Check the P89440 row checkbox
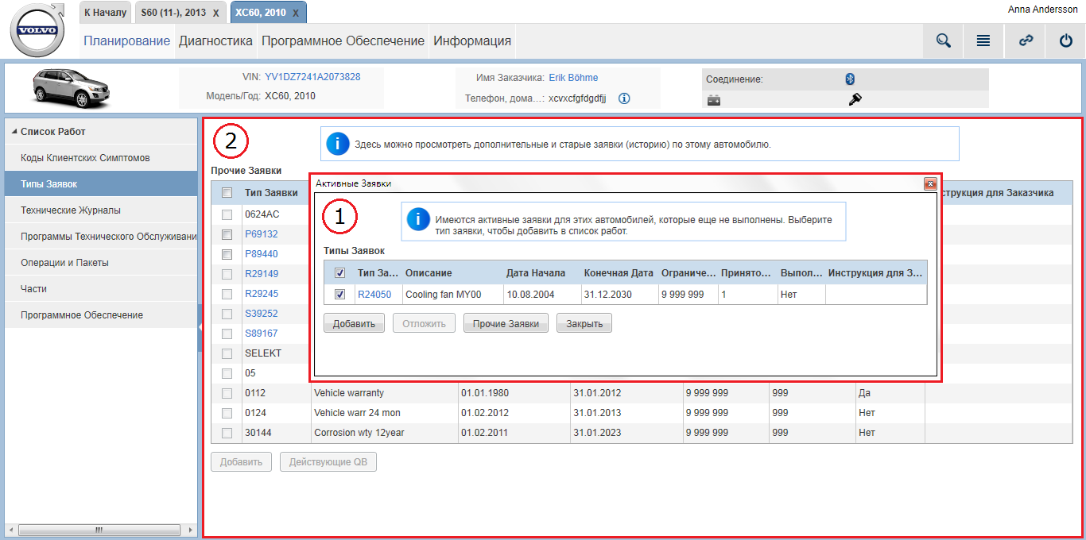Viewport: 1086px width, 540px height. click(227, 254)
